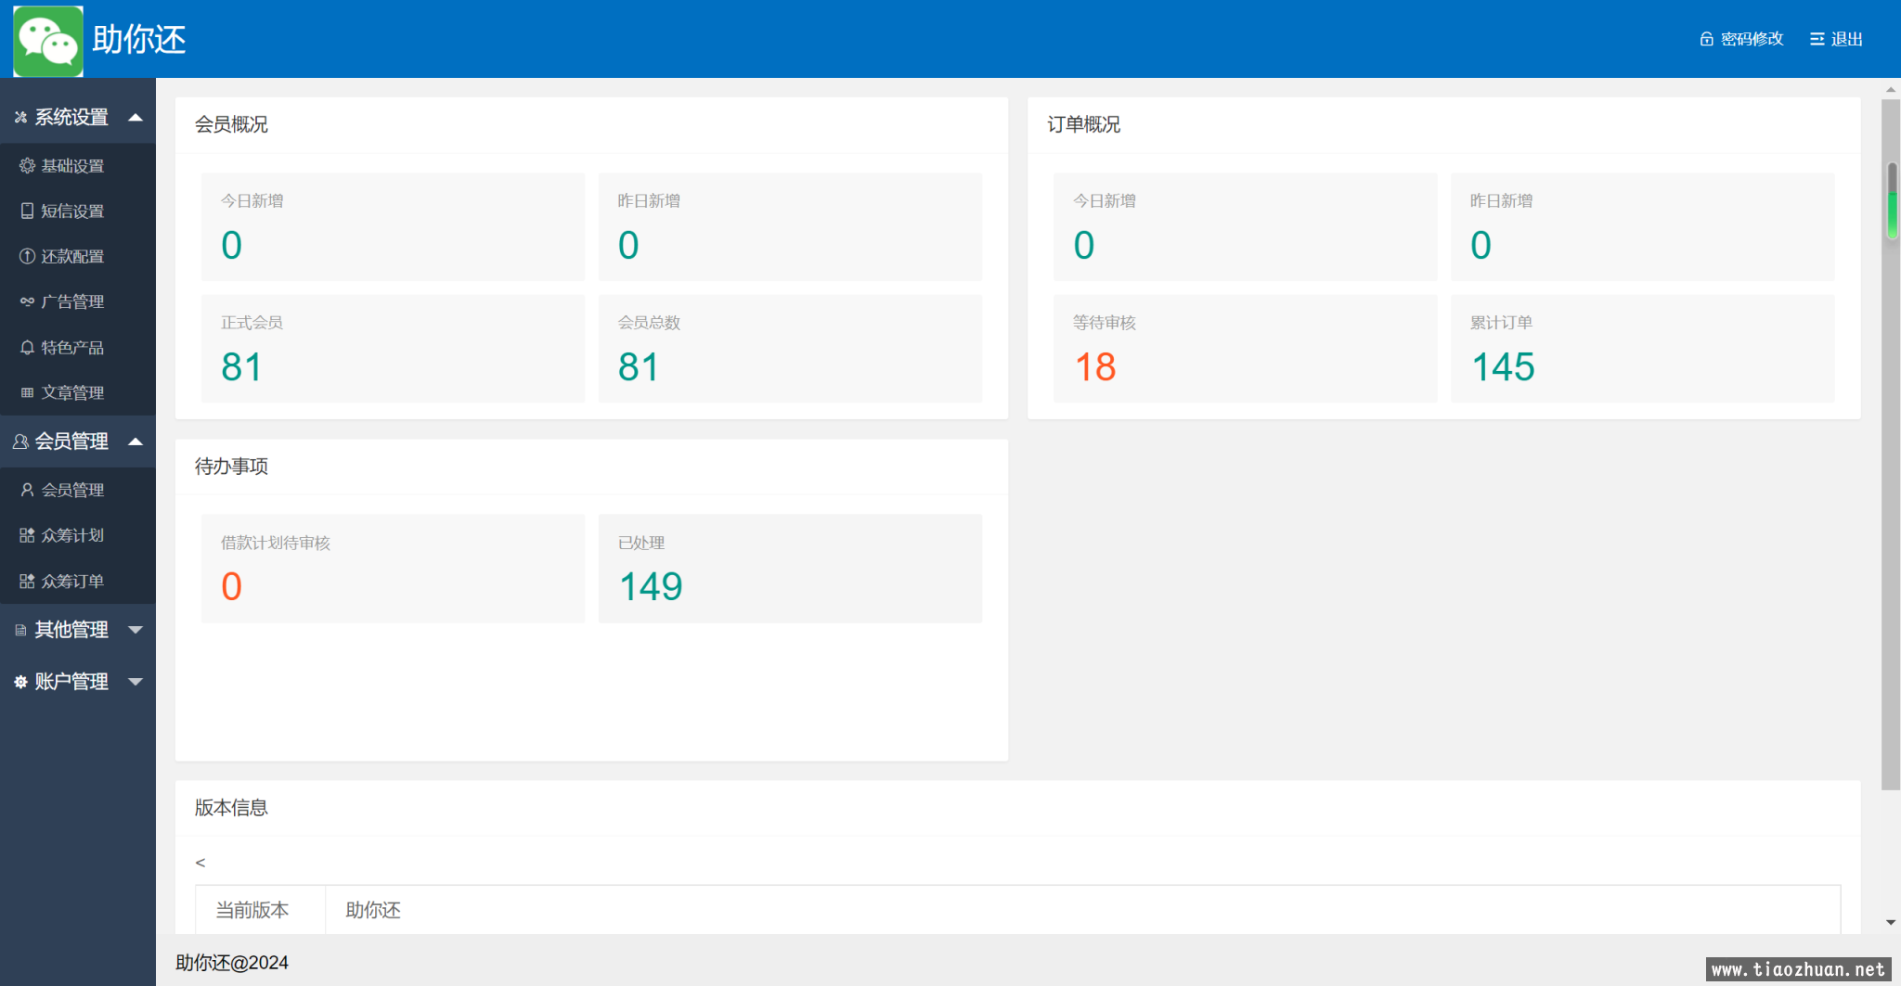The height and width of the screenshot is (986, 1901).
Task: Click the bell icon beside 特色产品
Action: point(27,347)
